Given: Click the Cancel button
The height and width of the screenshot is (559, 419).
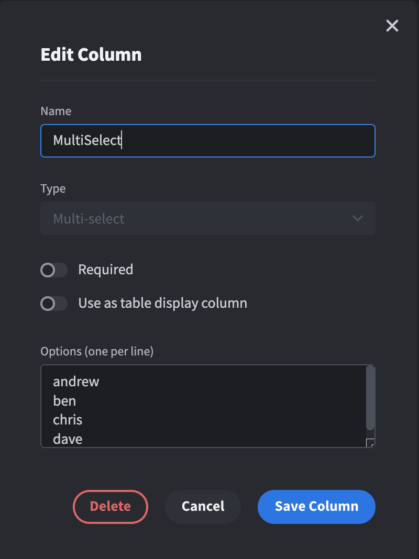Looking at the screenshot, I should pyautogui.click(x=203, y=506).
